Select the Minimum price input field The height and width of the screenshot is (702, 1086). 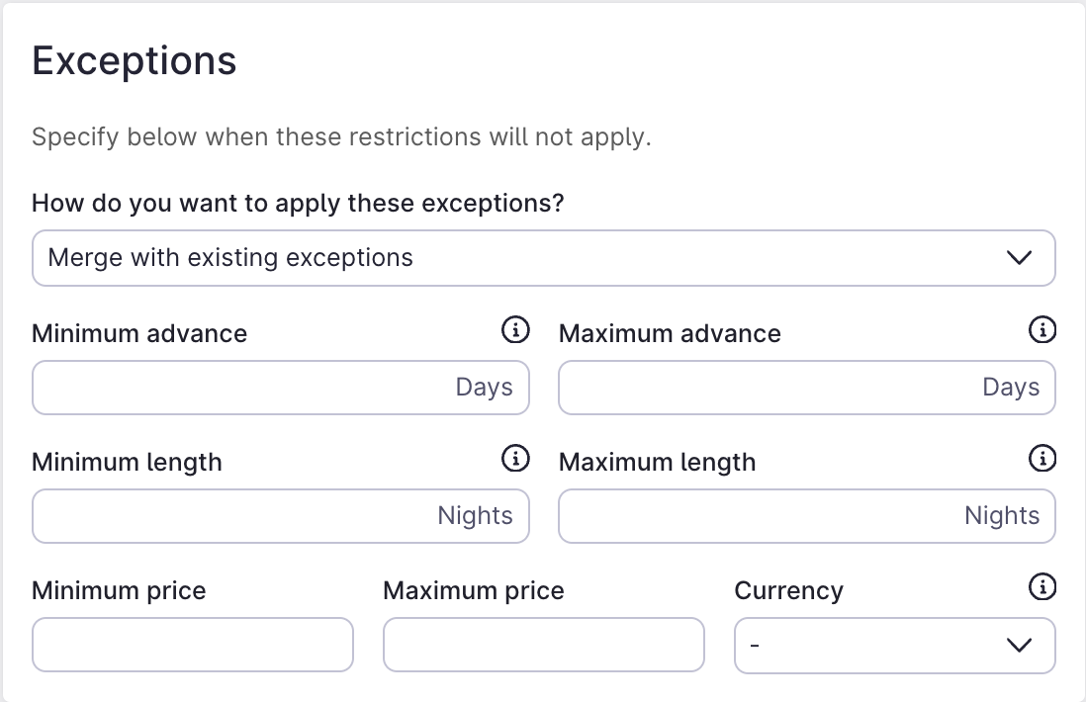pyautogui.click(x=193, y=645)
